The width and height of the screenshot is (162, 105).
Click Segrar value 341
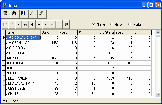pyautogui.click(x=129, y=63)
